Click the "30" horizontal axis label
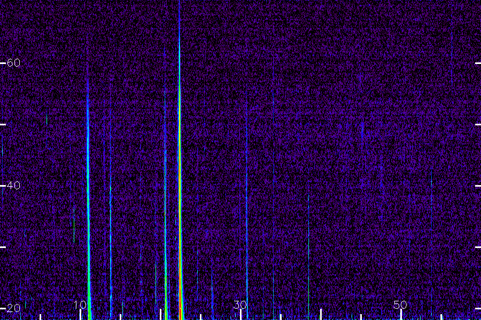Screen dimensions: 481x320 point(240,305)
